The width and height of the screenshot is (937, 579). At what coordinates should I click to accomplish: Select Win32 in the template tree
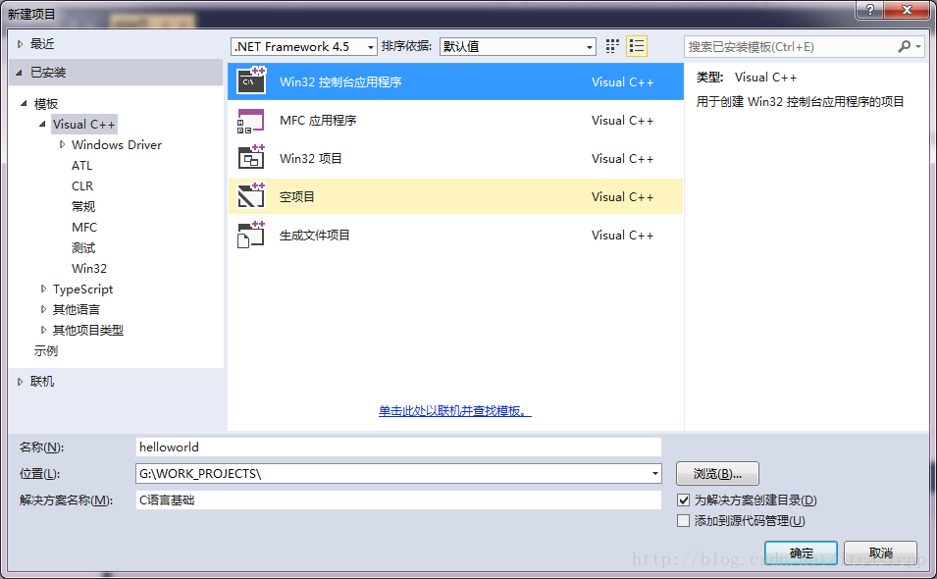coord(89,268)
